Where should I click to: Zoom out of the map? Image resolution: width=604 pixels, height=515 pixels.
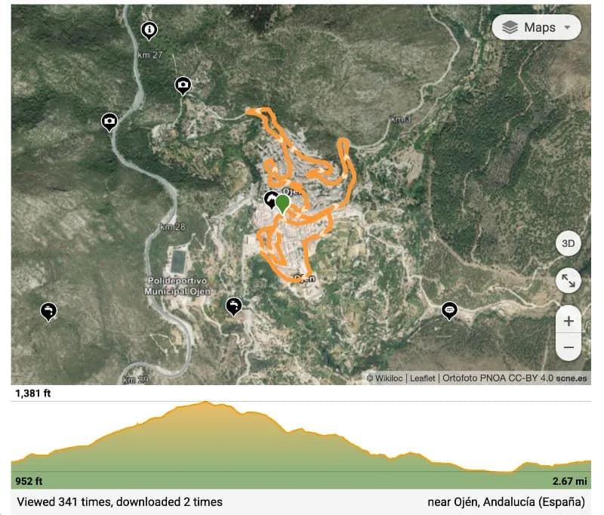(568, 347)
